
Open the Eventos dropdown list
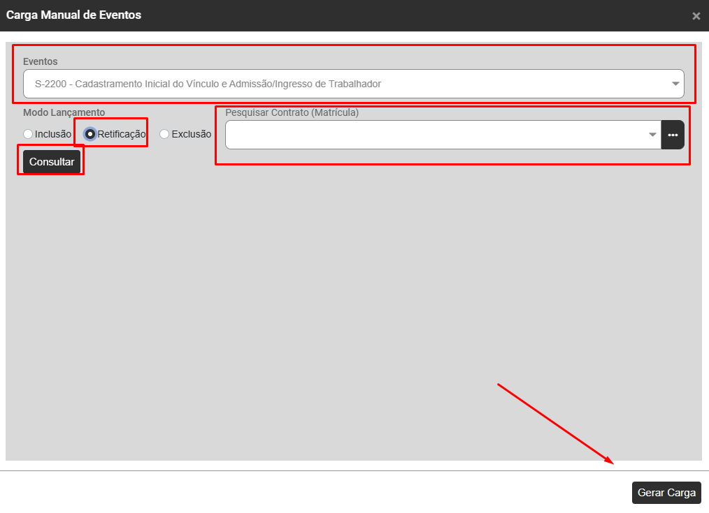point(353,84)
